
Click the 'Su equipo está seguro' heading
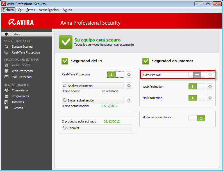(97, 40)
